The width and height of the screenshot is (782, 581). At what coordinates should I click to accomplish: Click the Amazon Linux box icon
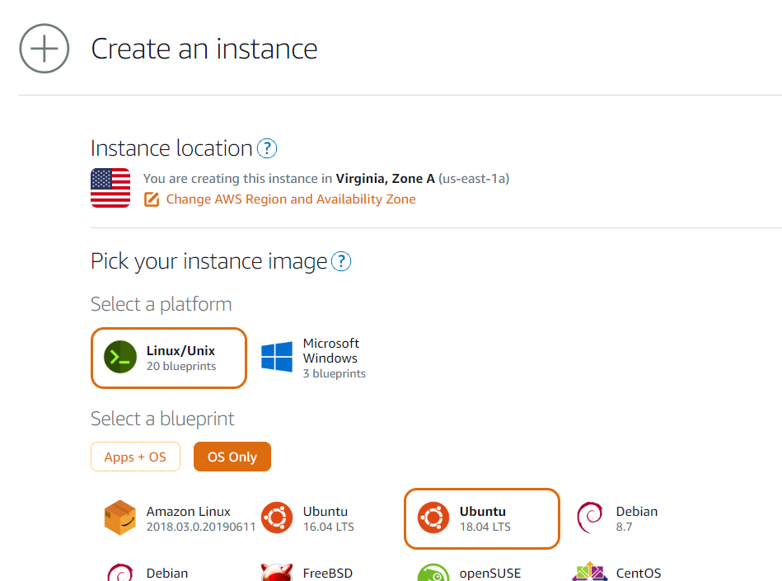(119, 518)
